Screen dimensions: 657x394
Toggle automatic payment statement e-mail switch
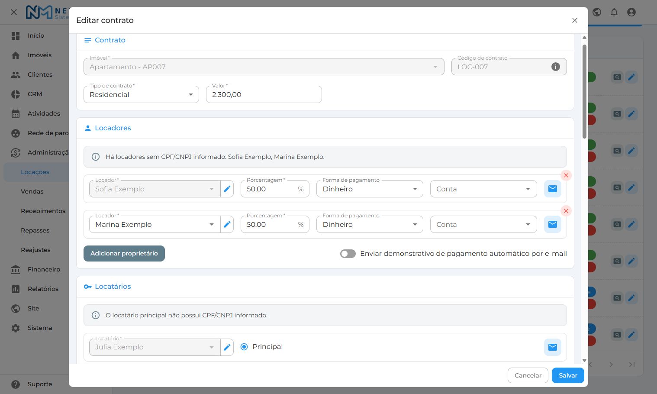[x=348, y=254]
